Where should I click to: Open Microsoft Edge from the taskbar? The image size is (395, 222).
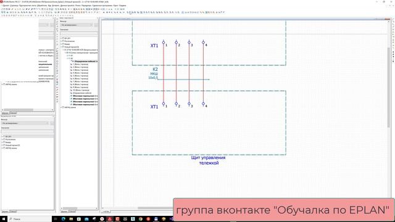63,219
